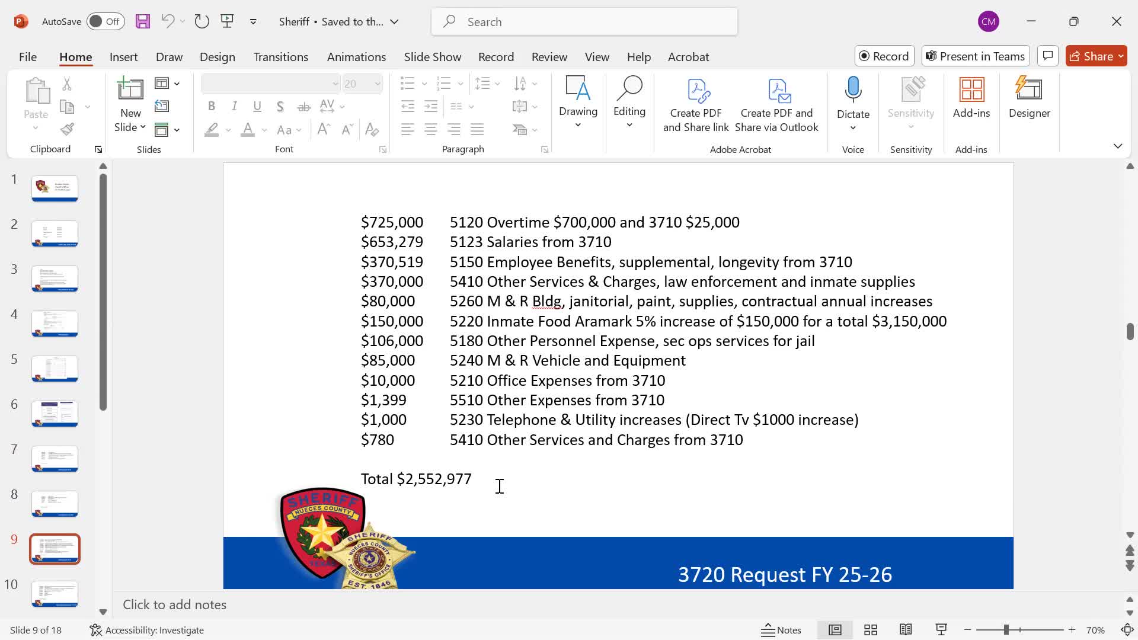
Task: Switch to Slide Sorter view
Action: [x=871, y=630]
